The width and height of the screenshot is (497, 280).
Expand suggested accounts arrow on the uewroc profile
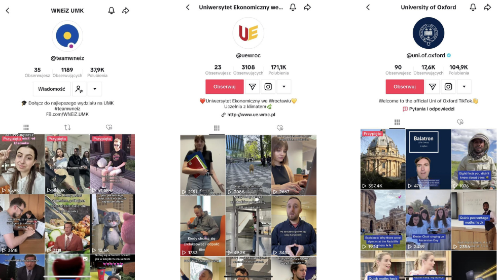click(x=284, y=87)
